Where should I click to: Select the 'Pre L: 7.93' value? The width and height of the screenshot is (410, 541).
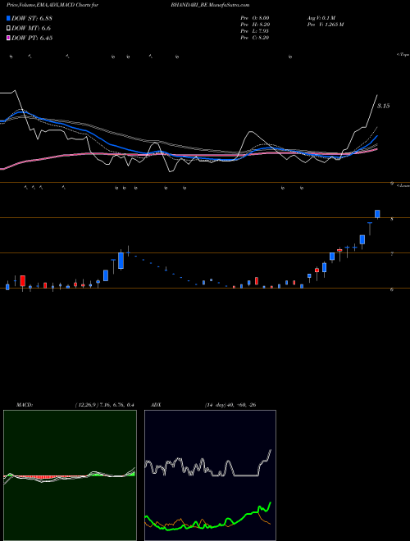tap(255, 31)
